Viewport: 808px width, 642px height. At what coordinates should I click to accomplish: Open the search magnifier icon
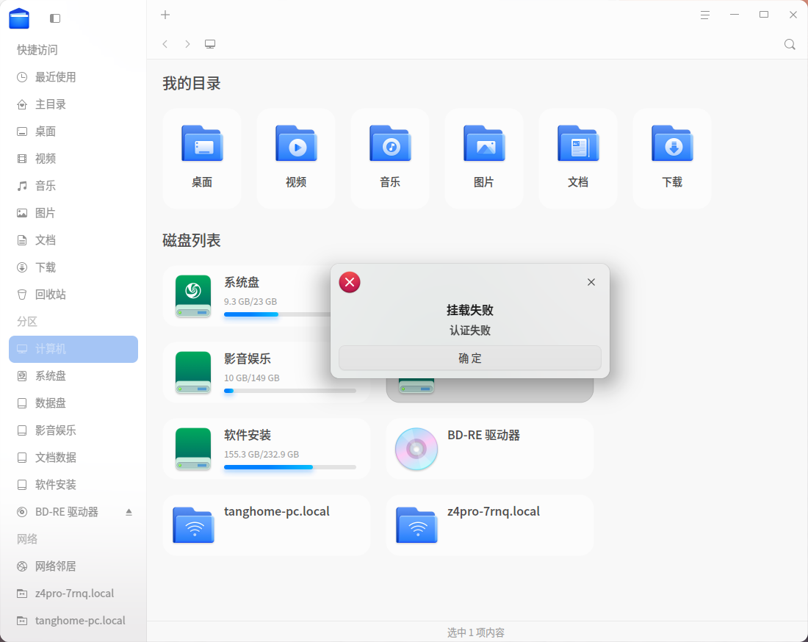(x=790, y=44)
